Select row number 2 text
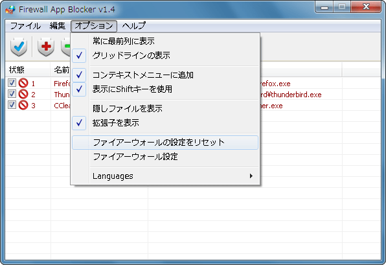Image resolution: width=386 pixels, height=265 pixels. 33,95
